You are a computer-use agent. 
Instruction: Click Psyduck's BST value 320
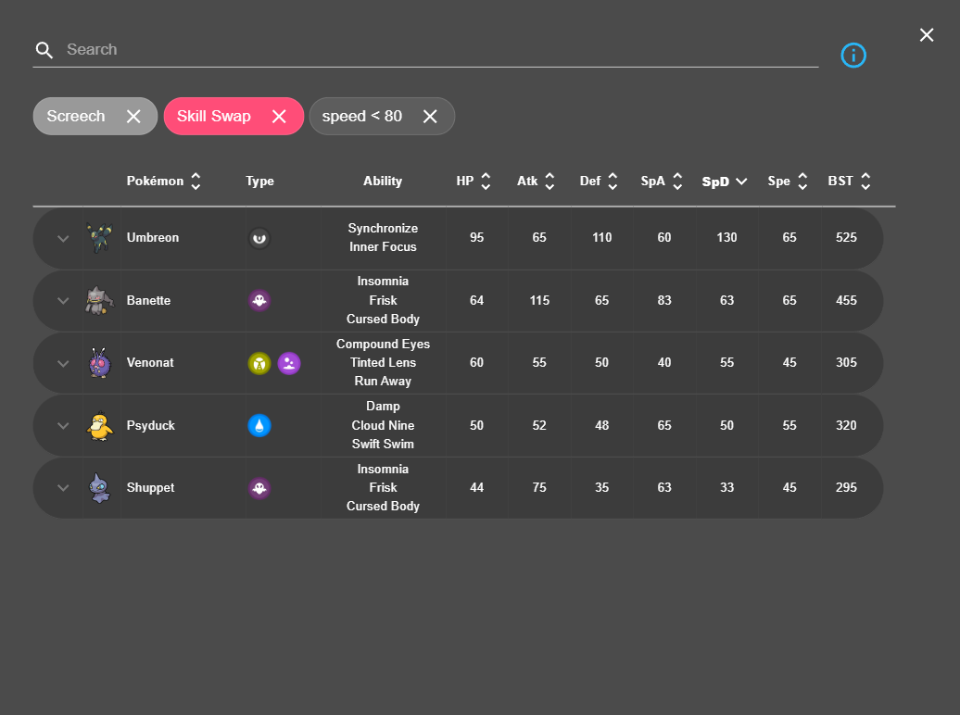click(x=846, y=425)
